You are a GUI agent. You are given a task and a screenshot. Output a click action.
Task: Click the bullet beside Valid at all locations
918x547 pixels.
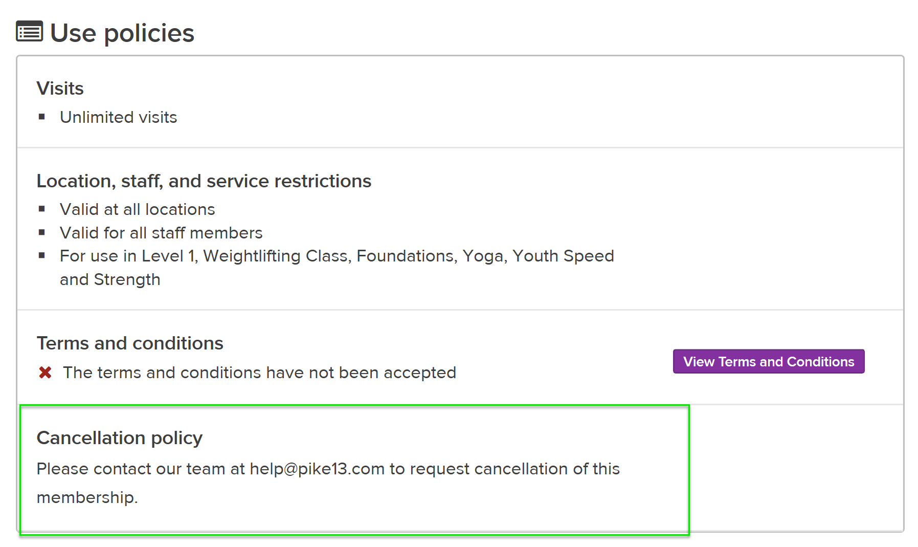click(42, 209)
